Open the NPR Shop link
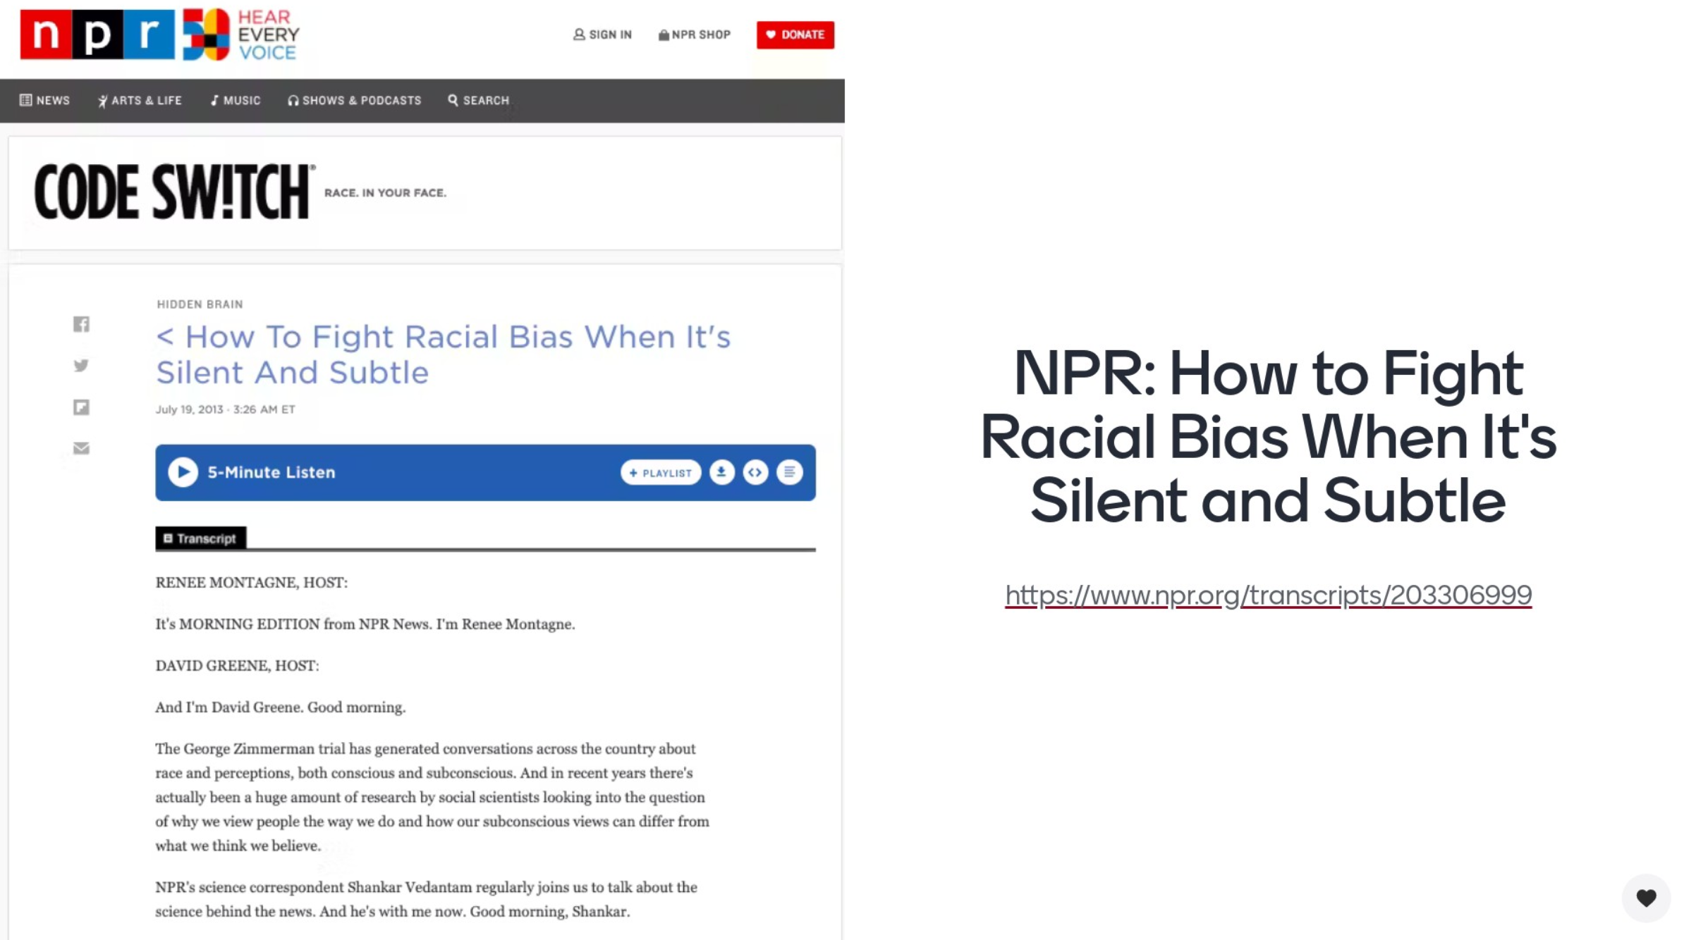Viewport: 1684px width, 940px height. pos(695,35)
